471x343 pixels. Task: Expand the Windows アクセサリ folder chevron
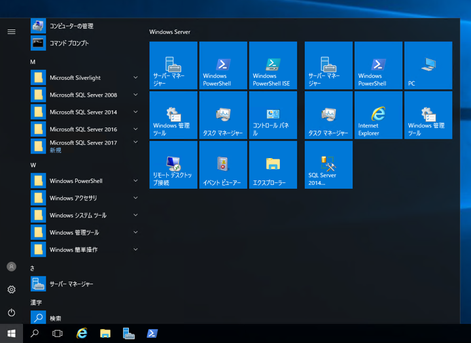pyautogui.click(x=135, y=197)
